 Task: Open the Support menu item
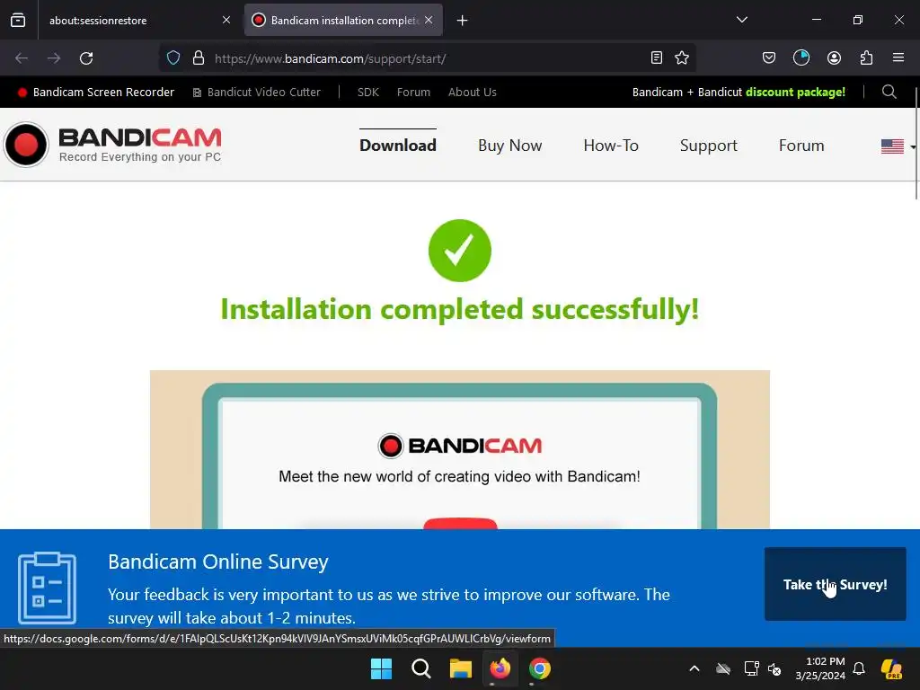[708, 146]
